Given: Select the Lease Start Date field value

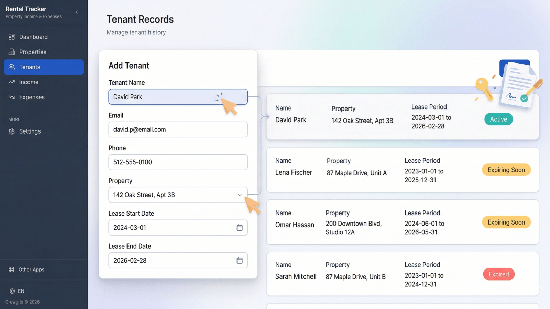Looking at the screenshot, I should click(130, 228).
